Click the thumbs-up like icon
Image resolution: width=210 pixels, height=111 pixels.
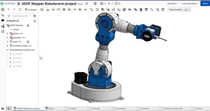116,4
